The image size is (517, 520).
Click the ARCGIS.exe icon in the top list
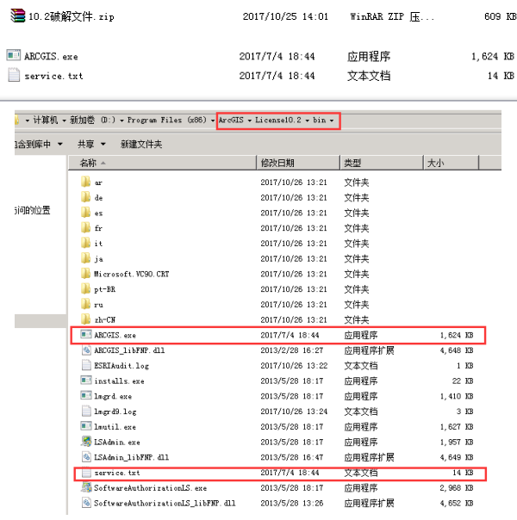[x=13, y=55]
